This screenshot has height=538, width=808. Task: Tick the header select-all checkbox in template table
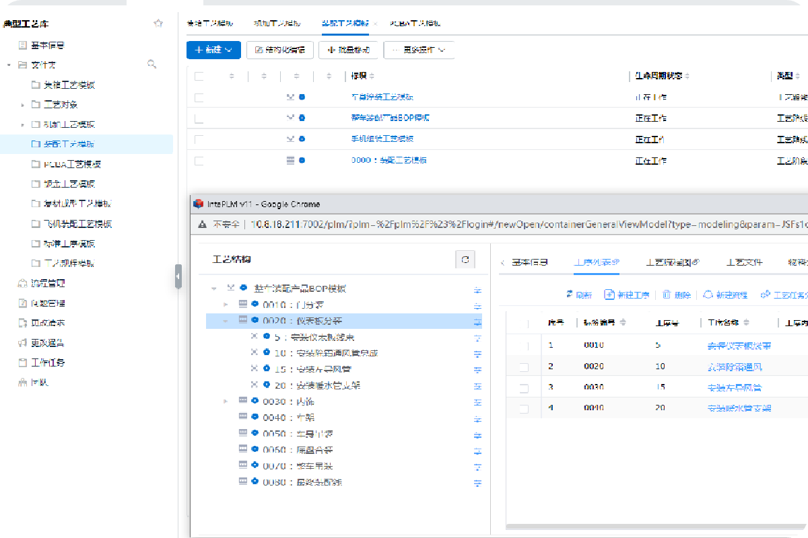[x=199, y=76]
